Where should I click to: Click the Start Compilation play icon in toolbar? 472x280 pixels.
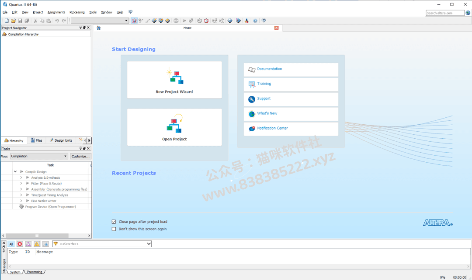pyautogui.click(x=184, y=21)
